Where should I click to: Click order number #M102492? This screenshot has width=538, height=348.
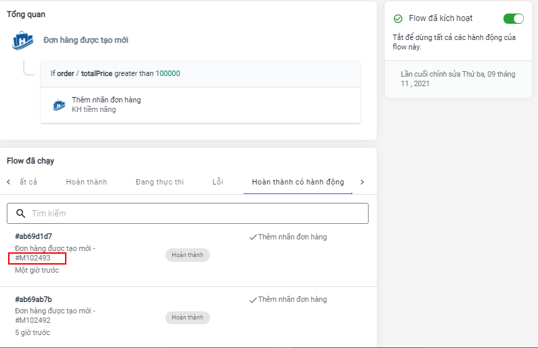tap(33, 321)
